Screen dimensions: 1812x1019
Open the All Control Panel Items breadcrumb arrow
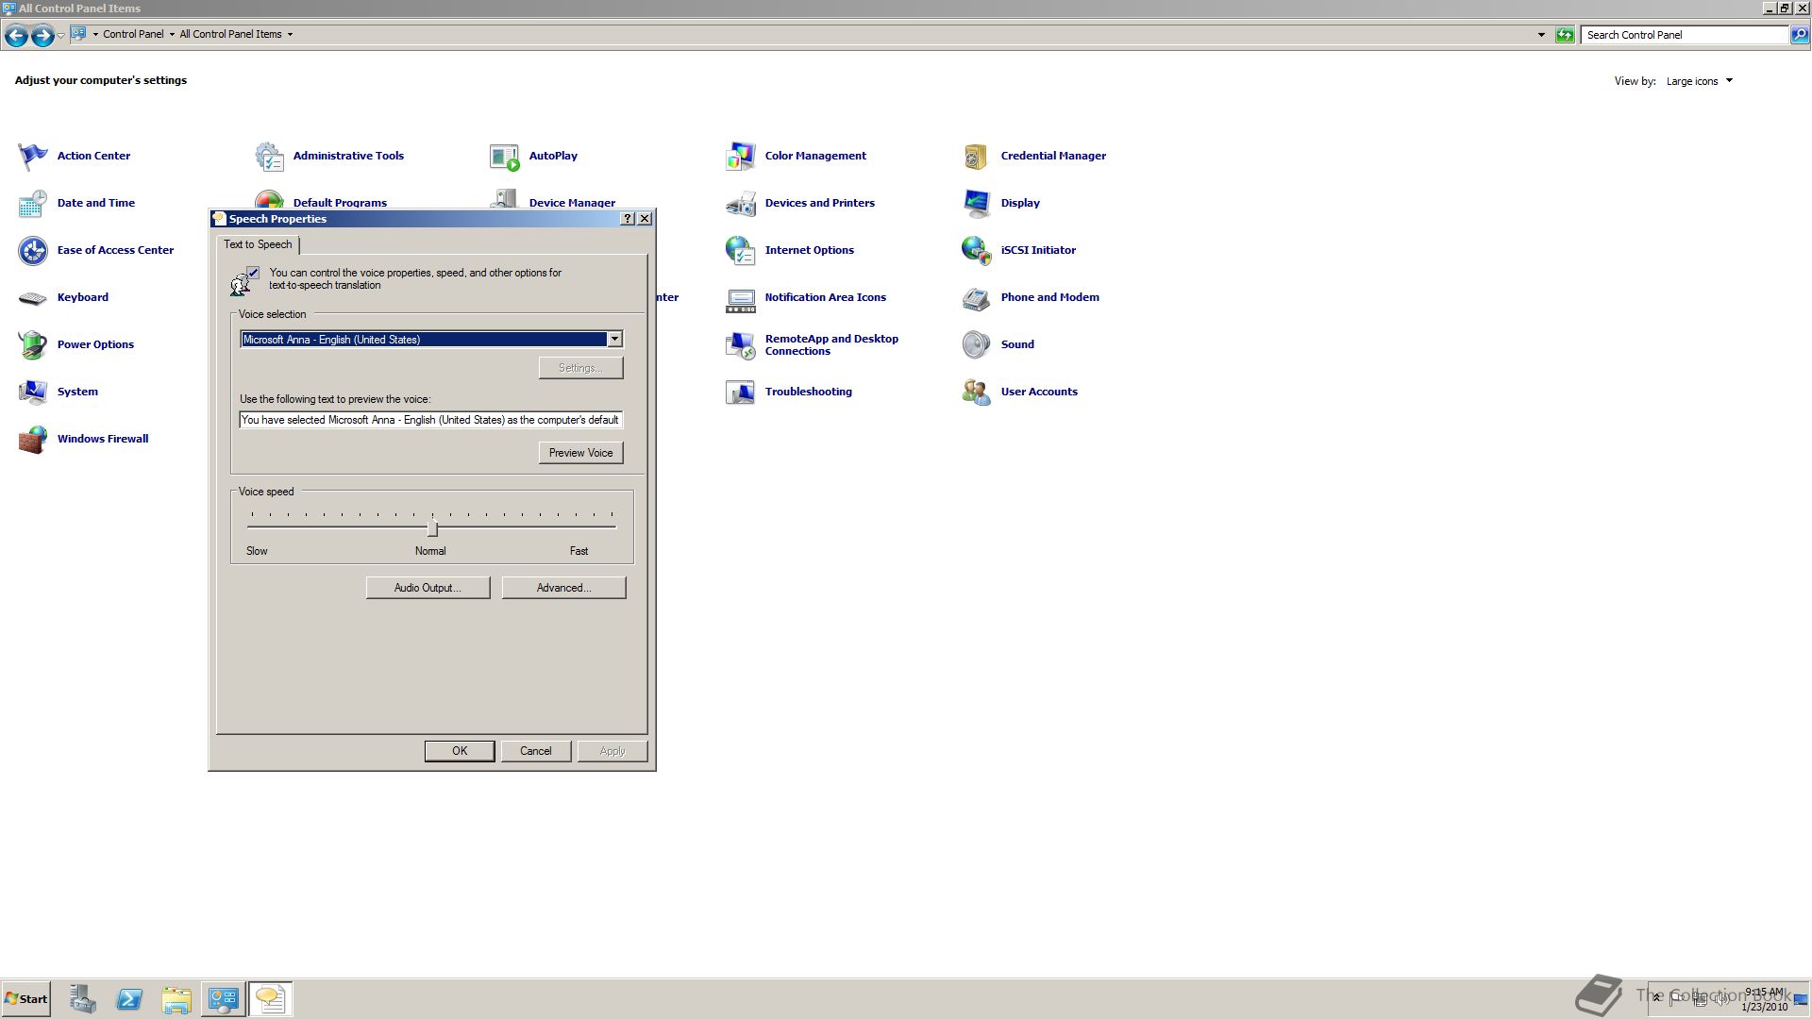(x=290, y=34)
